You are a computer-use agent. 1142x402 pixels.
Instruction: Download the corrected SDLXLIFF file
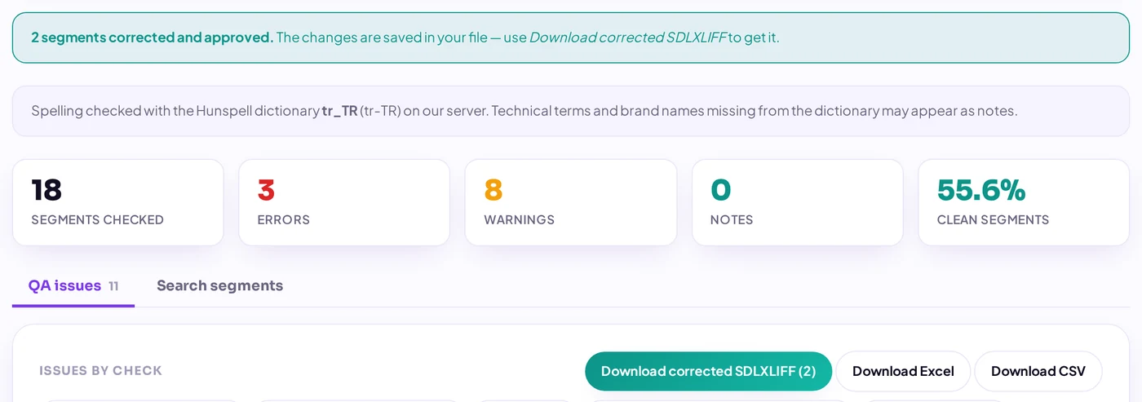[708, 371]
